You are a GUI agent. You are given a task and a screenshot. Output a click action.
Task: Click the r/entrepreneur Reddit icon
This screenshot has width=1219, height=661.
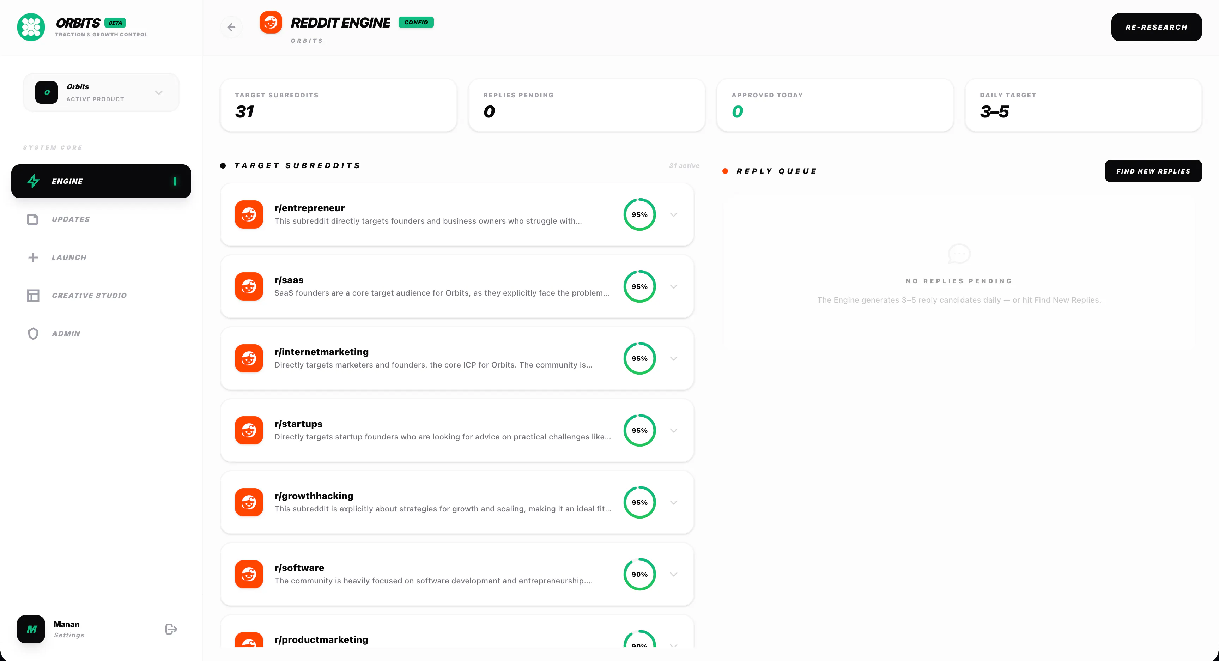coord(249,214)
